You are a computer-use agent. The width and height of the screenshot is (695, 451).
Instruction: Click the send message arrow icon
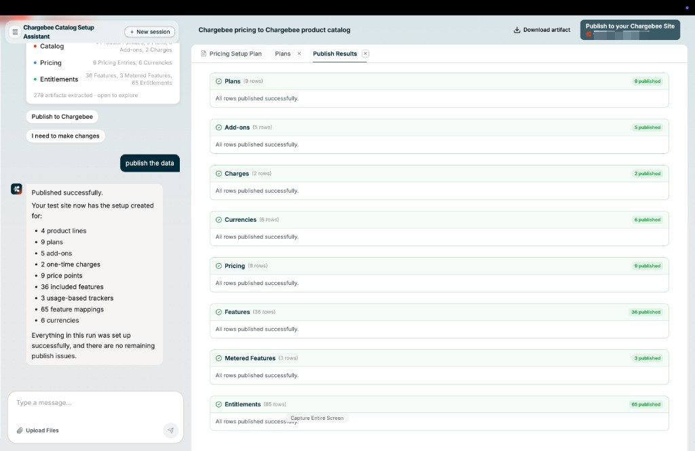click(x=170, y=430)
